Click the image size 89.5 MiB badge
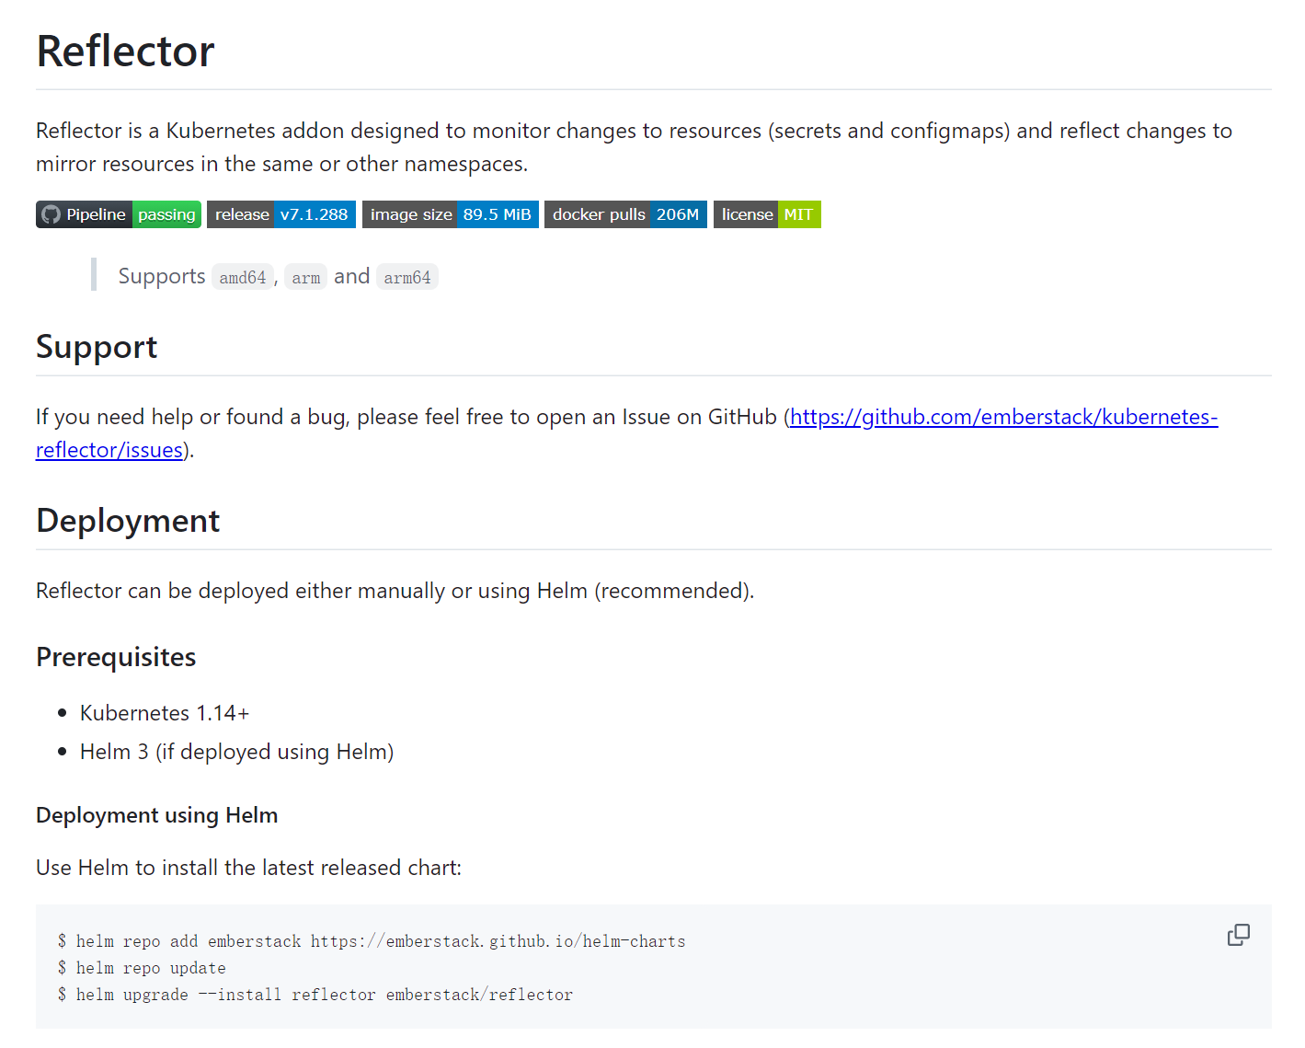The image size is (1305, 1048). 451,214
